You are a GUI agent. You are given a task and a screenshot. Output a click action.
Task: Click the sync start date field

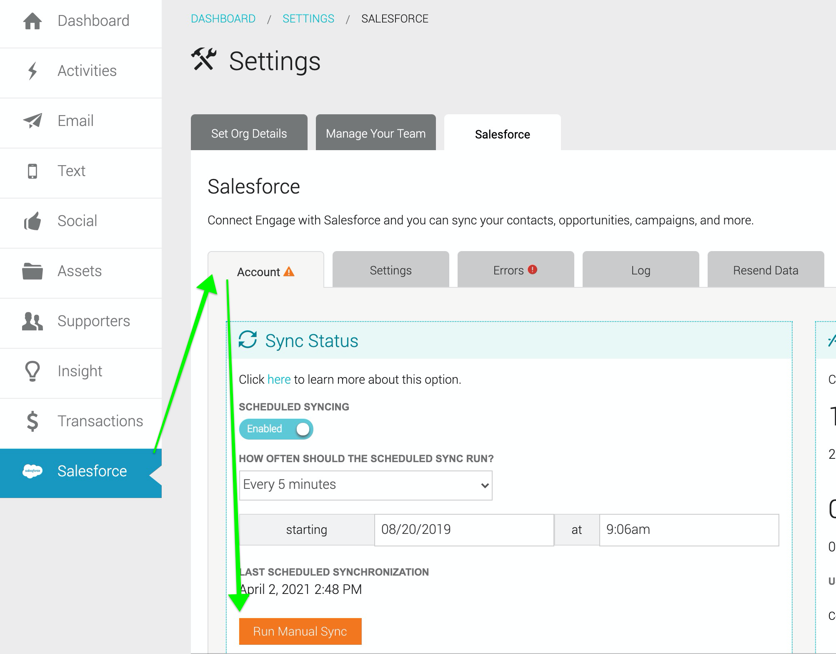click(x=464, y=530)
